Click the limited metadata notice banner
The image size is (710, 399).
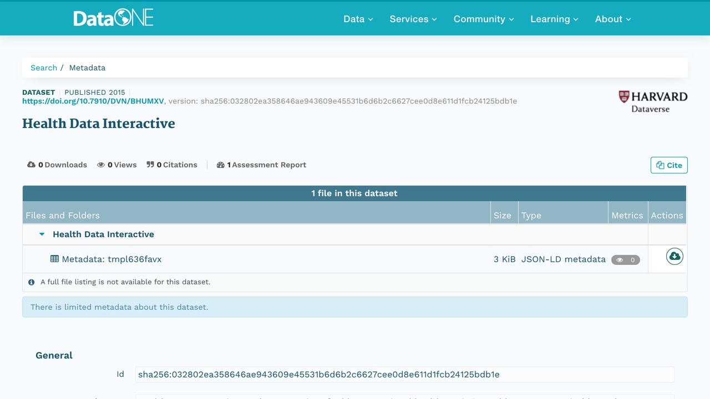(x=355, y=307)
